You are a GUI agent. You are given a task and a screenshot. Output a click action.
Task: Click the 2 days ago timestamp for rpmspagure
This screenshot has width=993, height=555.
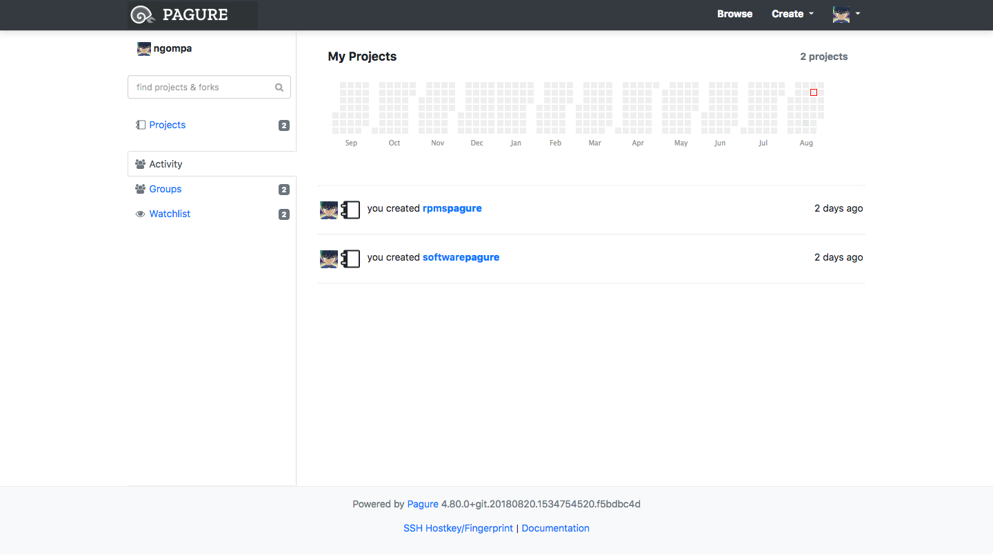click(x=839, y=208)
